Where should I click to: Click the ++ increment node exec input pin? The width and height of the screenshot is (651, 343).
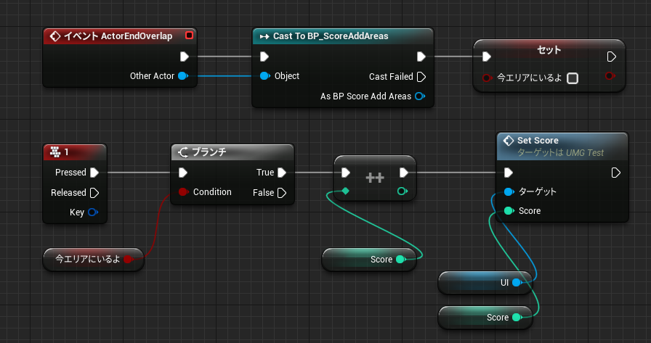tap(346, 173)
